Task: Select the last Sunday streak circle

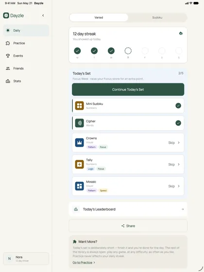Action: click(179, 51)
